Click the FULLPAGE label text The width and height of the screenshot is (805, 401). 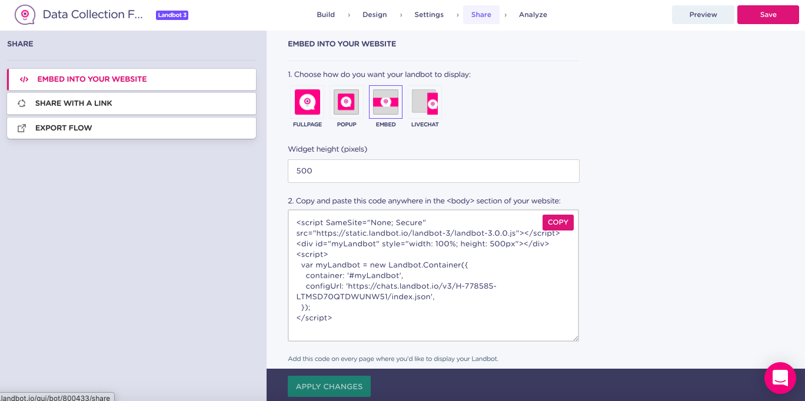click(307, 125)
